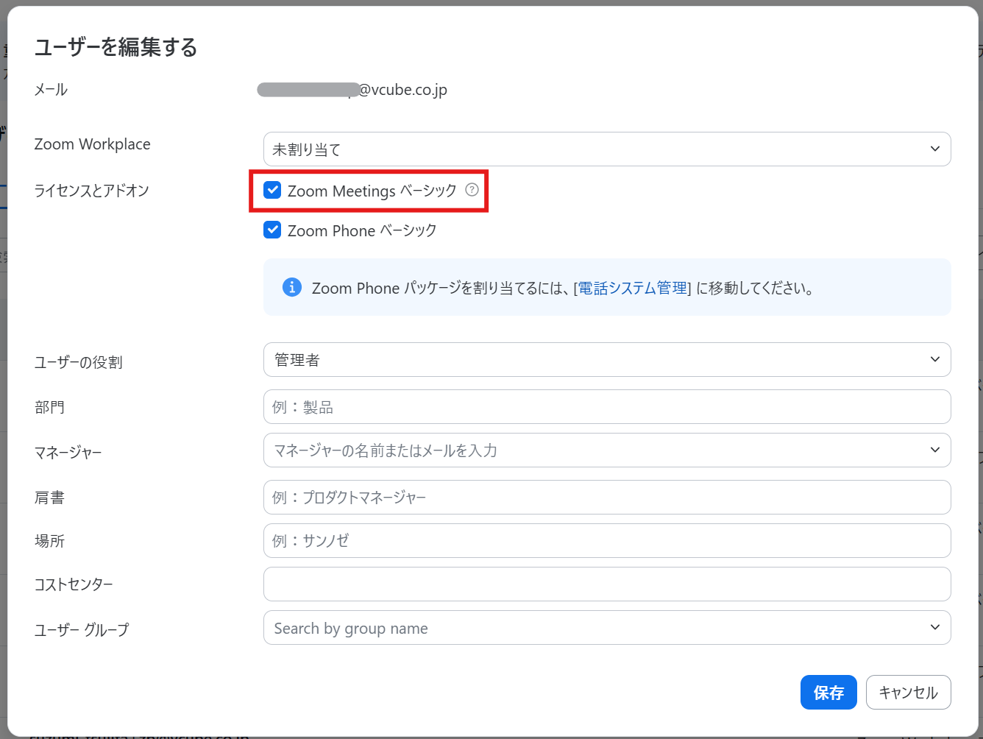Image resolution: width=983 pixels, height=739 pixels.
Task: Click the コストセンター label
Action: tap(74, 584)
